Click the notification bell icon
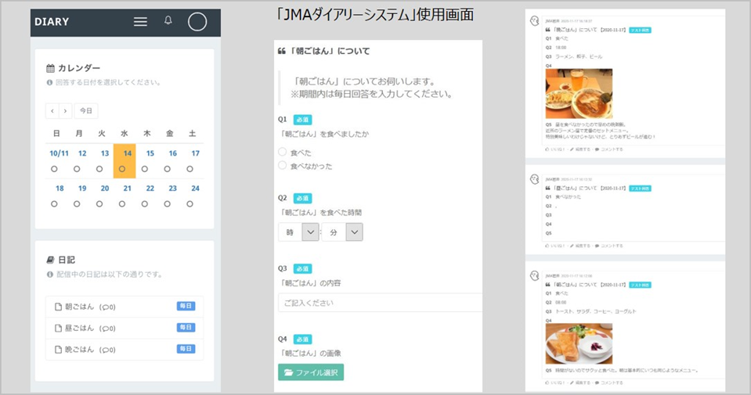The height and width of the screenshot is (395, 751). click(x=168, y=20)
